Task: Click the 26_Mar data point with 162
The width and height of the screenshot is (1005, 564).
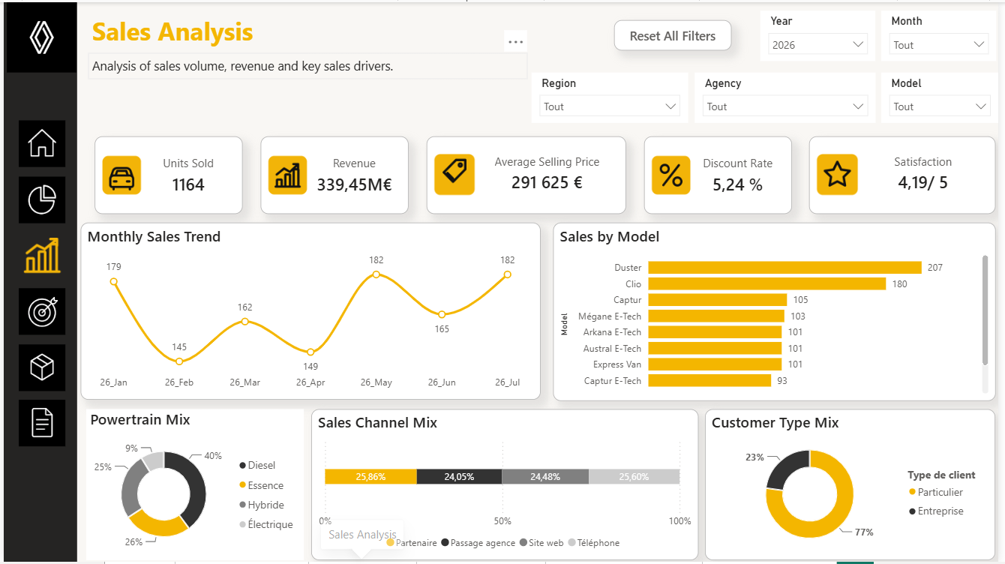Action: click(x=245, y=322)
